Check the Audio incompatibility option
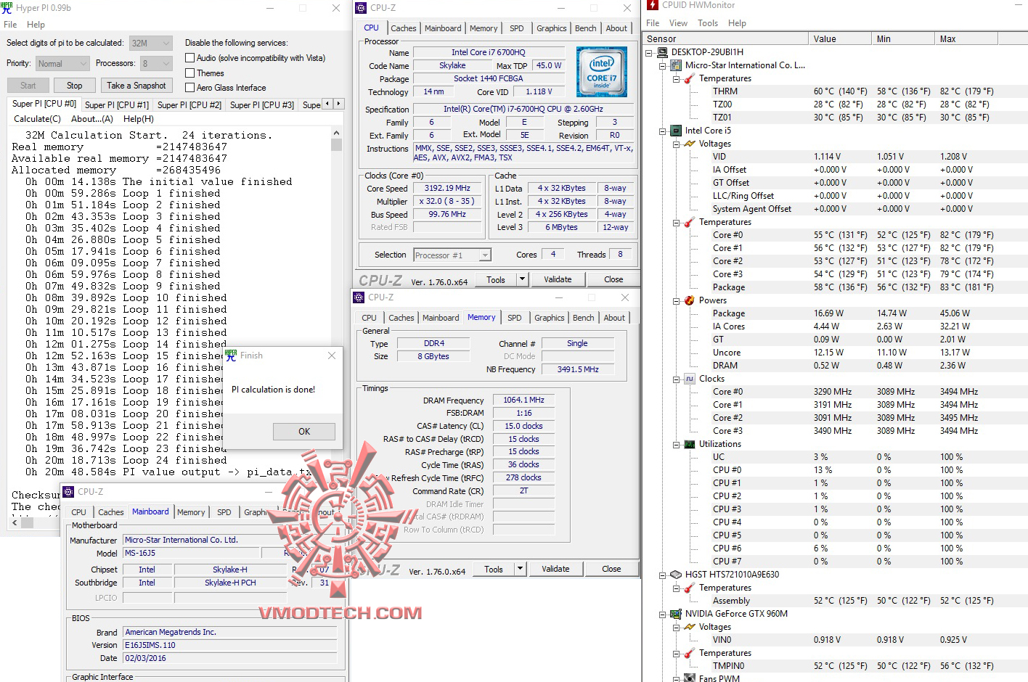The height and width of the screenshot is (682, 1028). point(191,57)
